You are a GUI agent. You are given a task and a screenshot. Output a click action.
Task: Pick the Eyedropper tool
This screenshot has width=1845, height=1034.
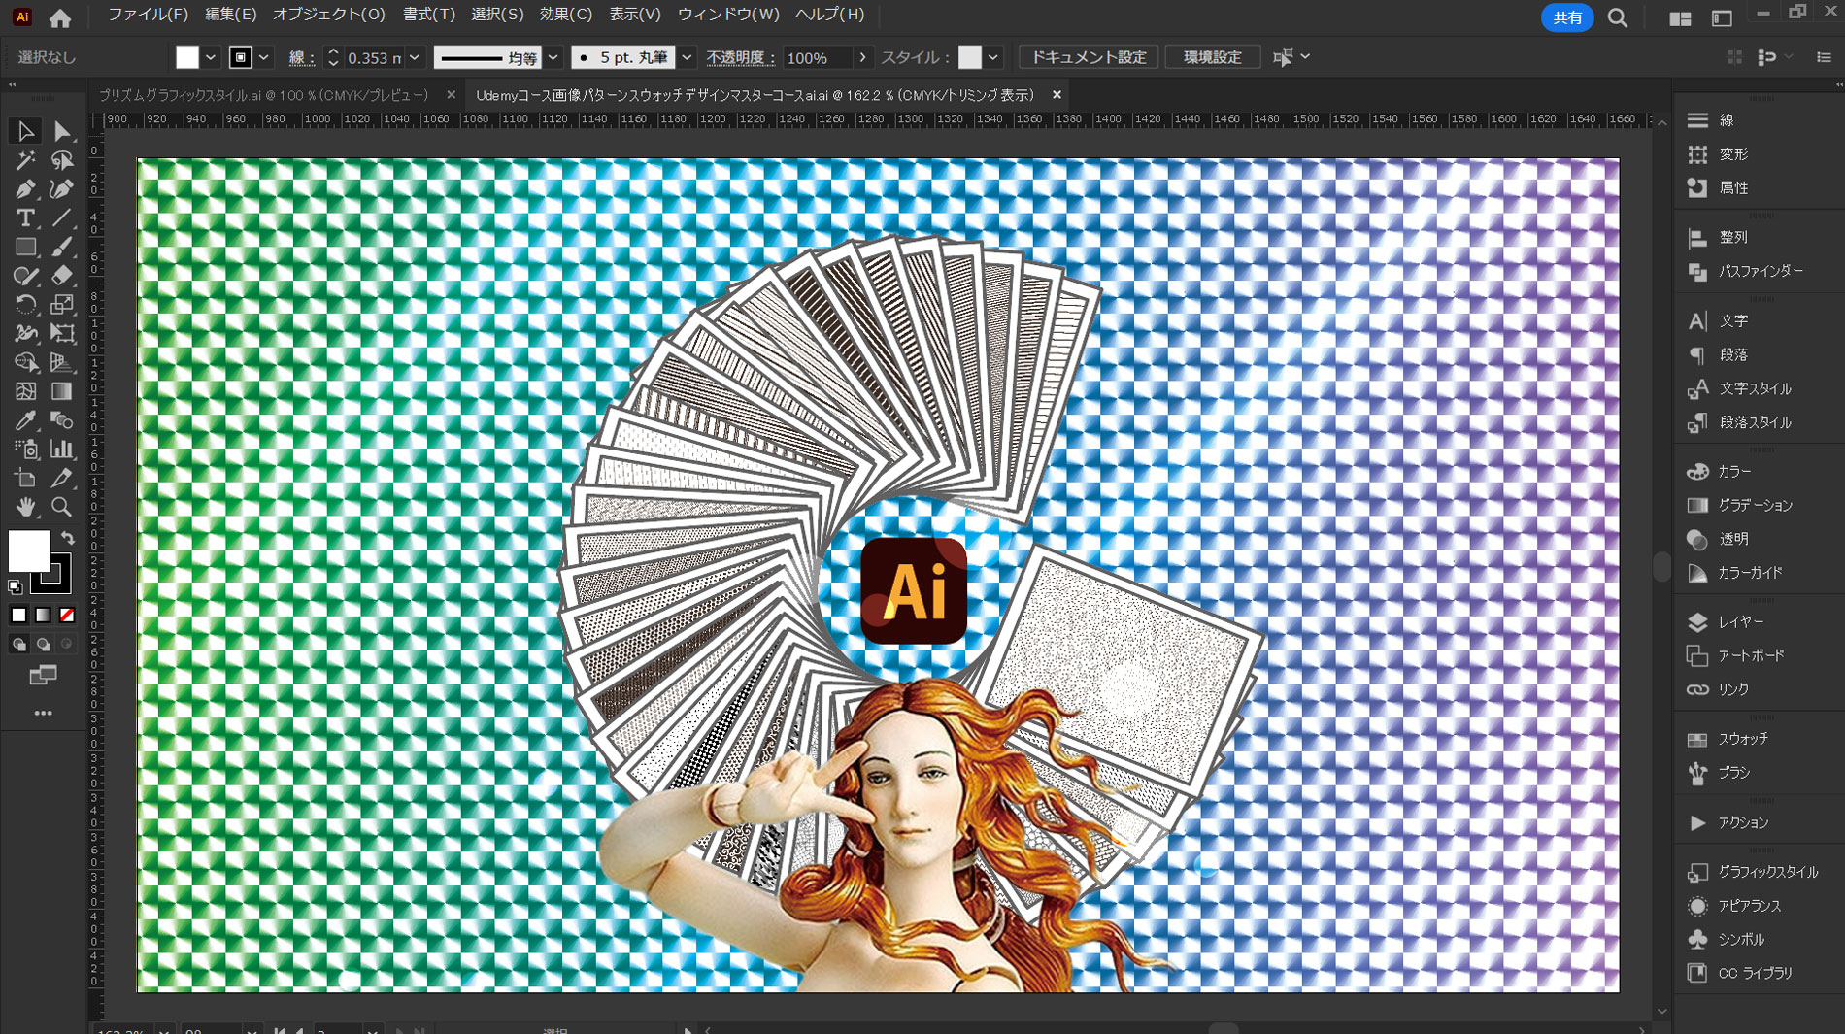25,420
